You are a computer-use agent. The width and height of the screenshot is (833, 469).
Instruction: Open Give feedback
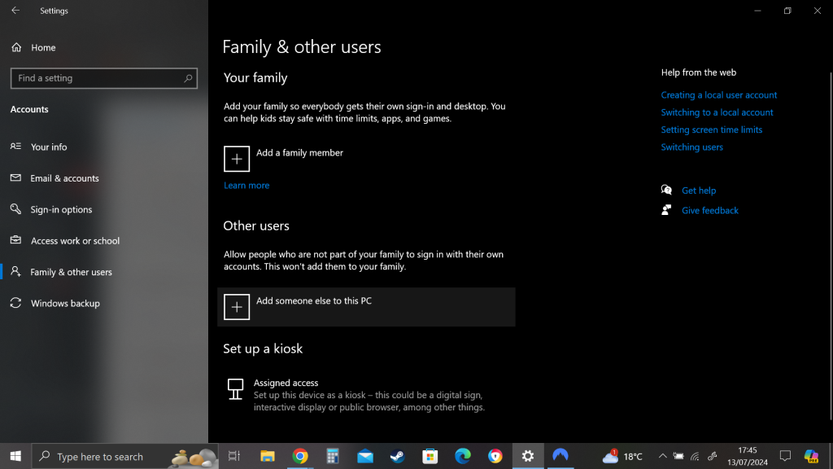coord(709,210)
